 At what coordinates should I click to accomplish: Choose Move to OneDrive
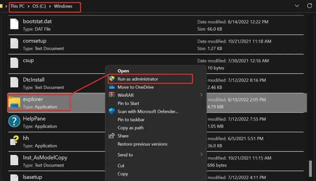136,87
